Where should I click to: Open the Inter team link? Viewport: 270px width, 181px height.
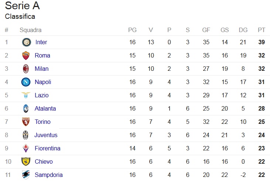tap(41, 42)
